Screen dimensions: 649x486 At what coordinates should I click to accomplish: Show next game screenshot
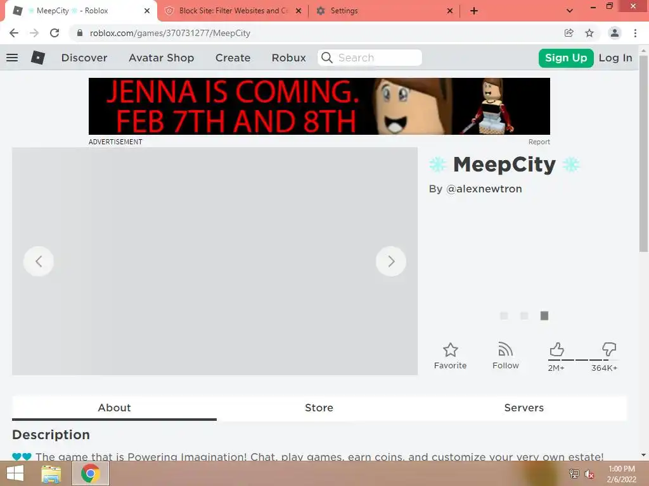[390, 261]
